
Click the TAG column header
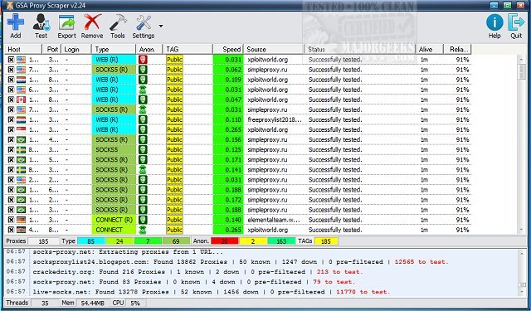(188, 50)
